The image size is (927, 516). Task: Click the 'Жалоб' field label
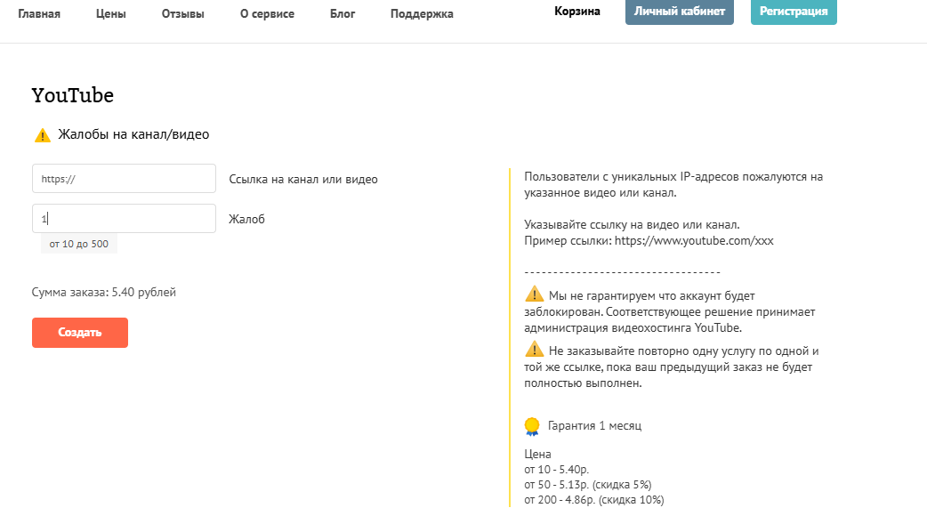point(246,219)
